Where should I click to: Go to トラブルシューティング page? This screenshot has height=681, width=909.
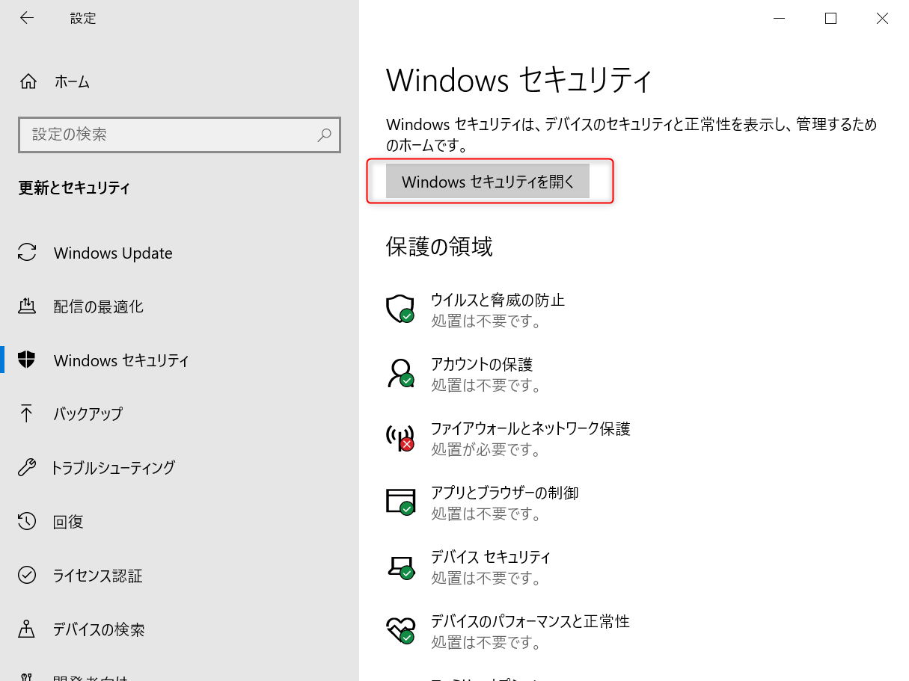click(113, 468)
